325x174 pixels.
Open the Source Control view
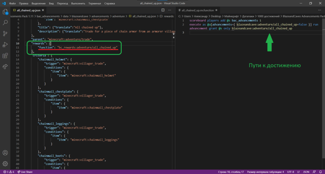[x=5, y=34]
